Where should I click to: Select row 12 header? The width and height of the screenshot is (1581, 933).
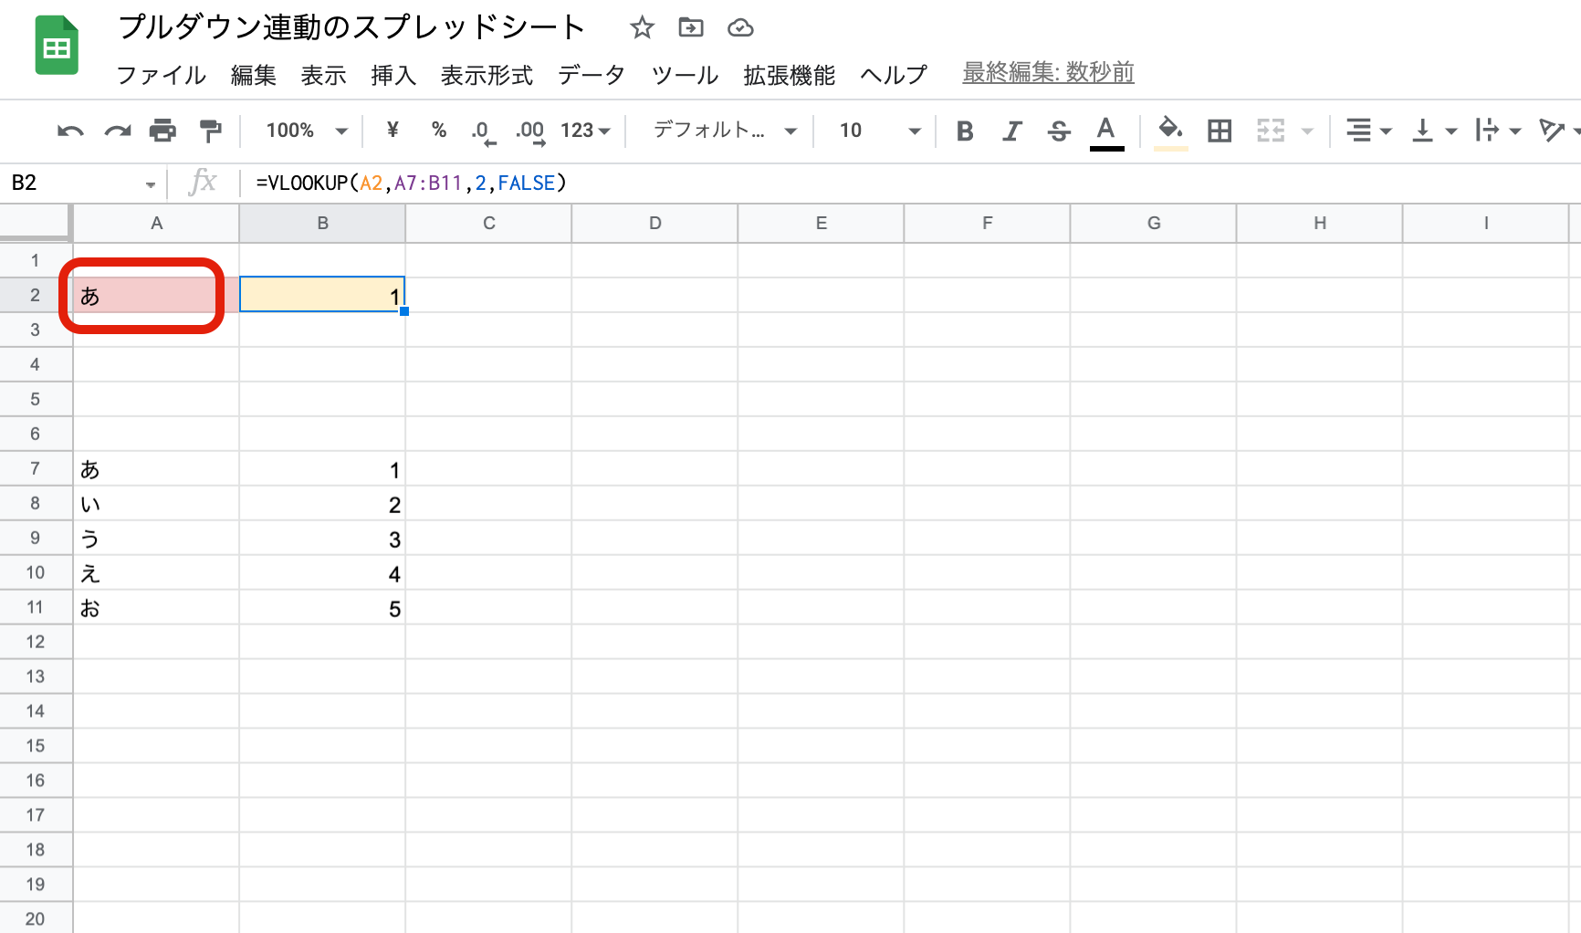[36, 642]
